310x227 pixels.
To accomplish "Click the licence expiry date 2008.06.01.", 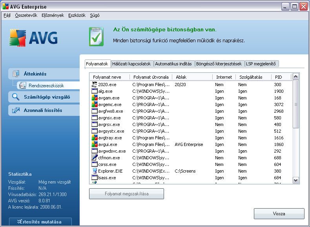I will tap(51, 207).
